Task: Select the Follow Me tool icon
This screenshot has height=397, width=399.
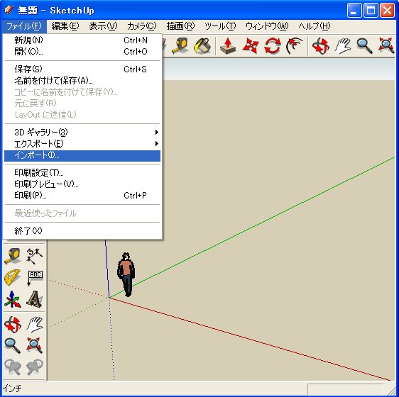Action: point(294,46)
